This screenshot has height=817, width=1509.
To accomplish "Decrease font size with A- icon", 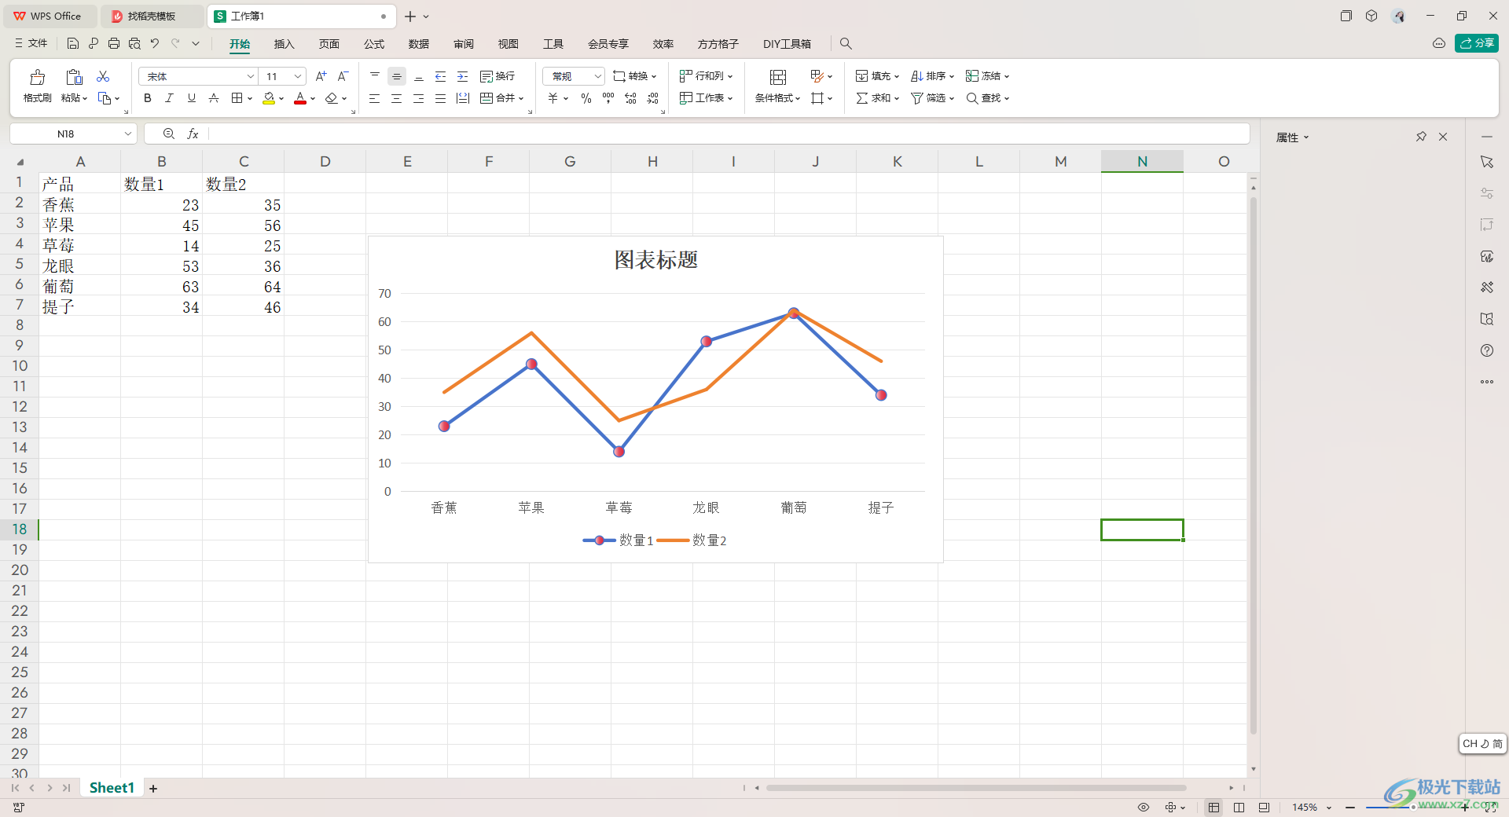I will click(343, 76).
